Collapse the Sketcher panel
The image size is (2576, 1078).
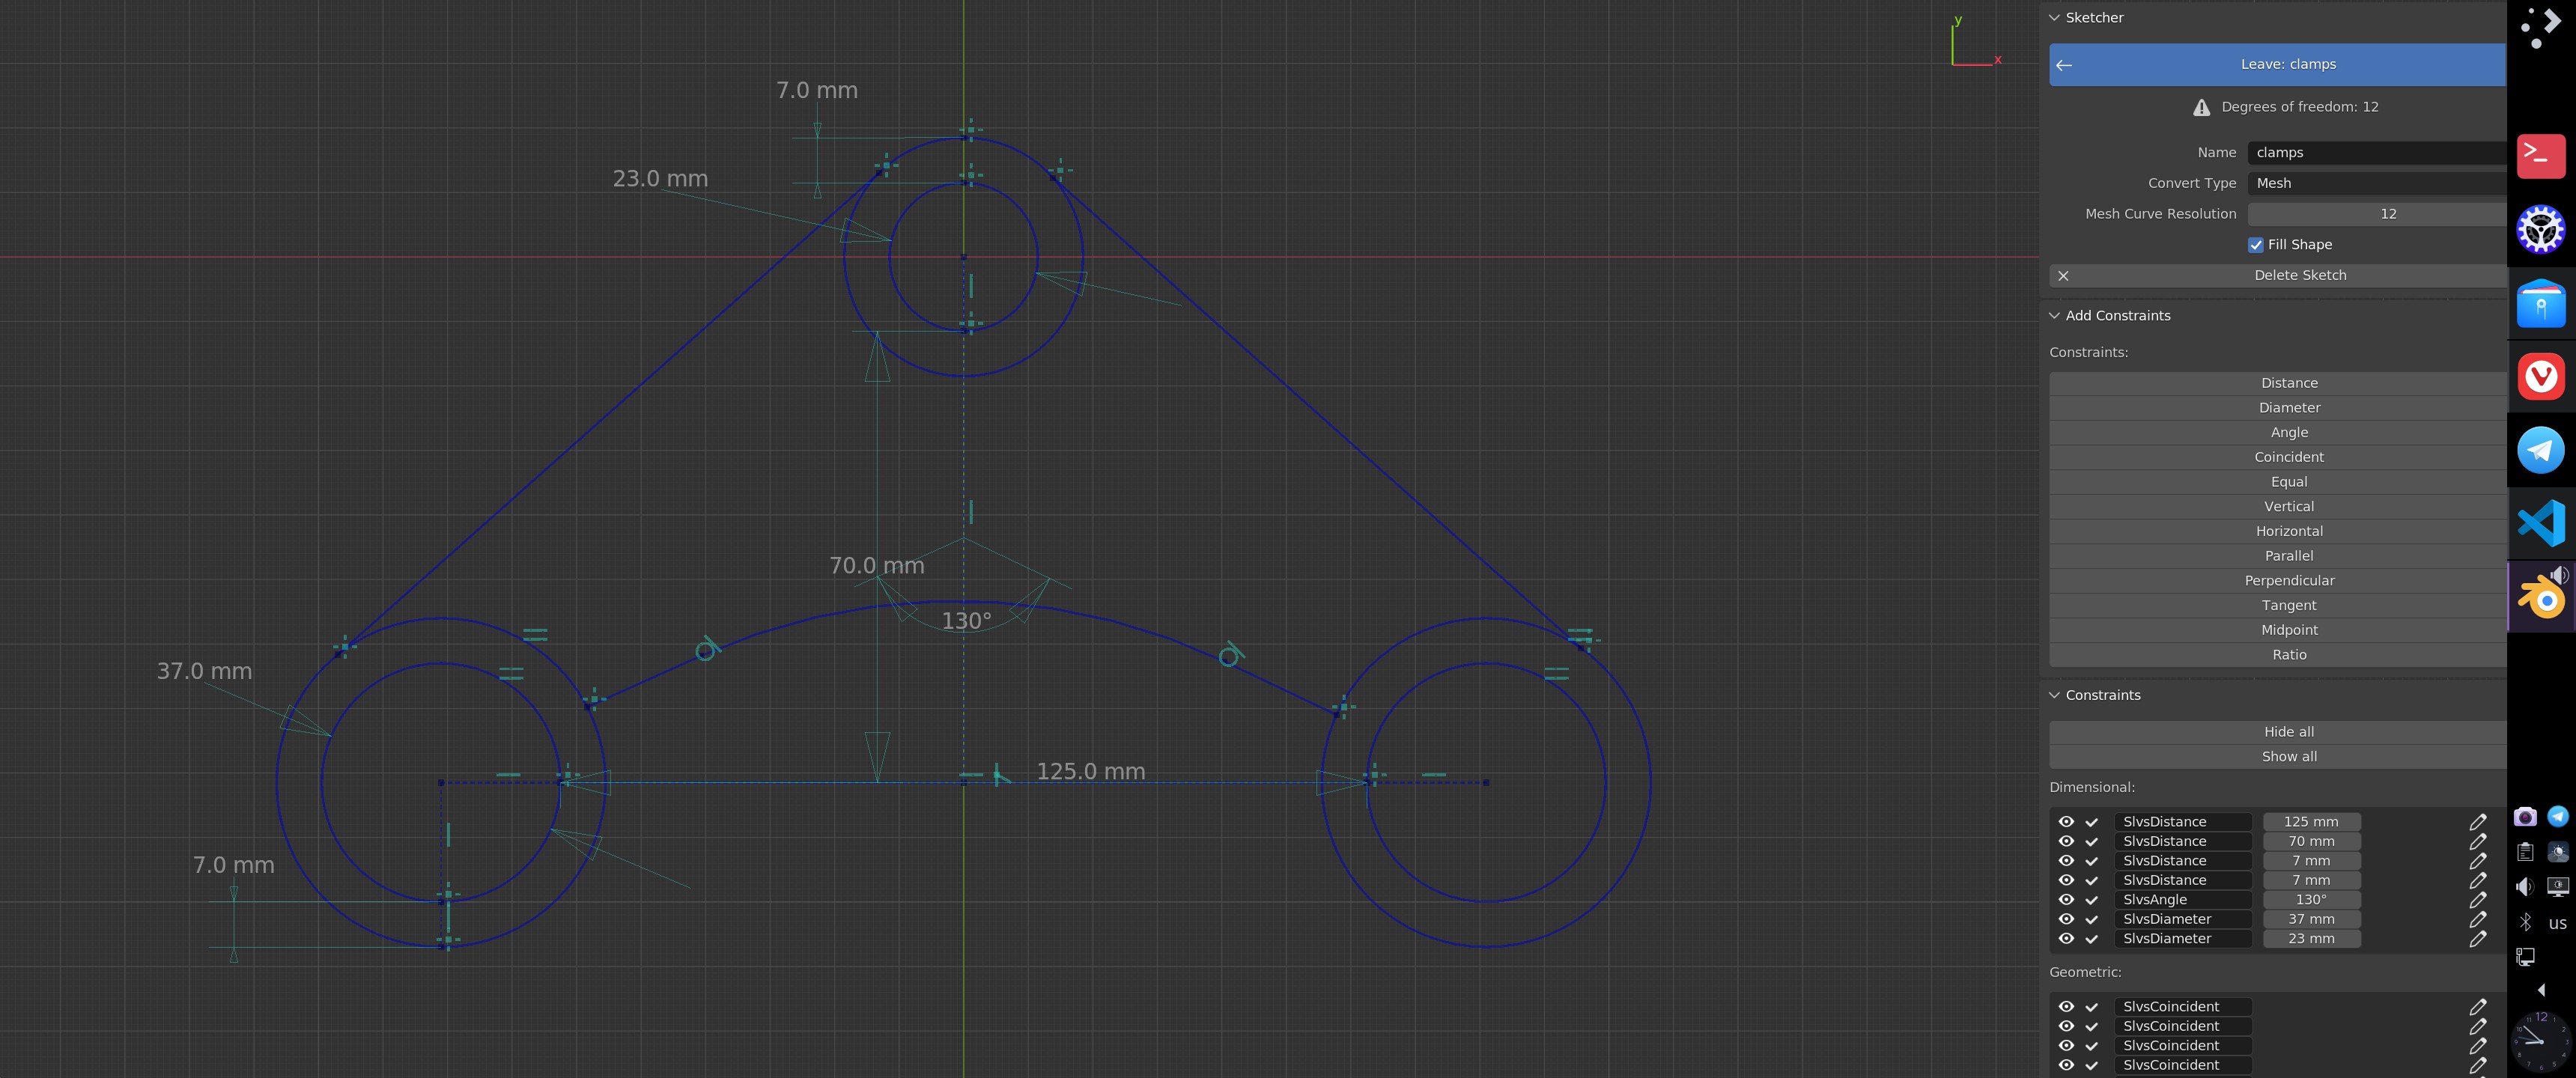point(2054,18)
